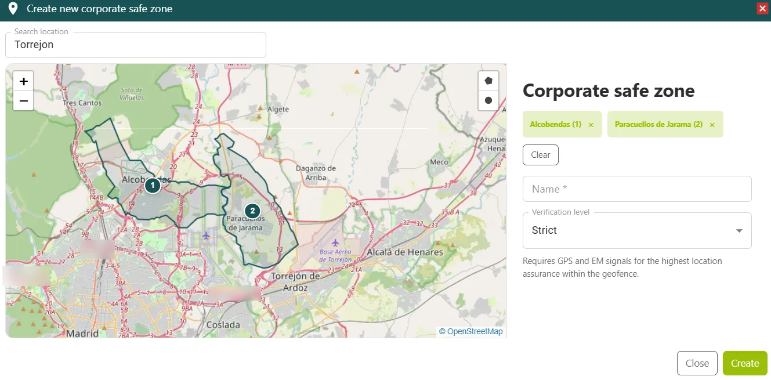Image resolution: width=771 pixels, height=380 pixels.
Task: Click the Create new corporate safe zone title
Action: click(x=100, y=9)
